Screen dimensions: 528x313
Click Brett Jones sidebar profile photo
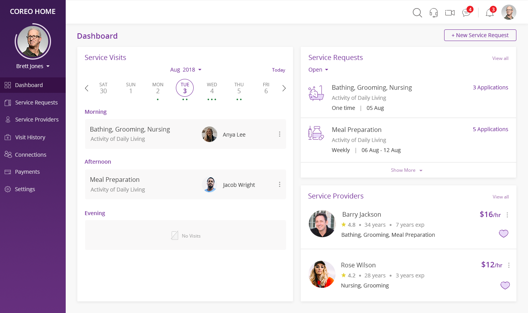click(x=33, y=42)
